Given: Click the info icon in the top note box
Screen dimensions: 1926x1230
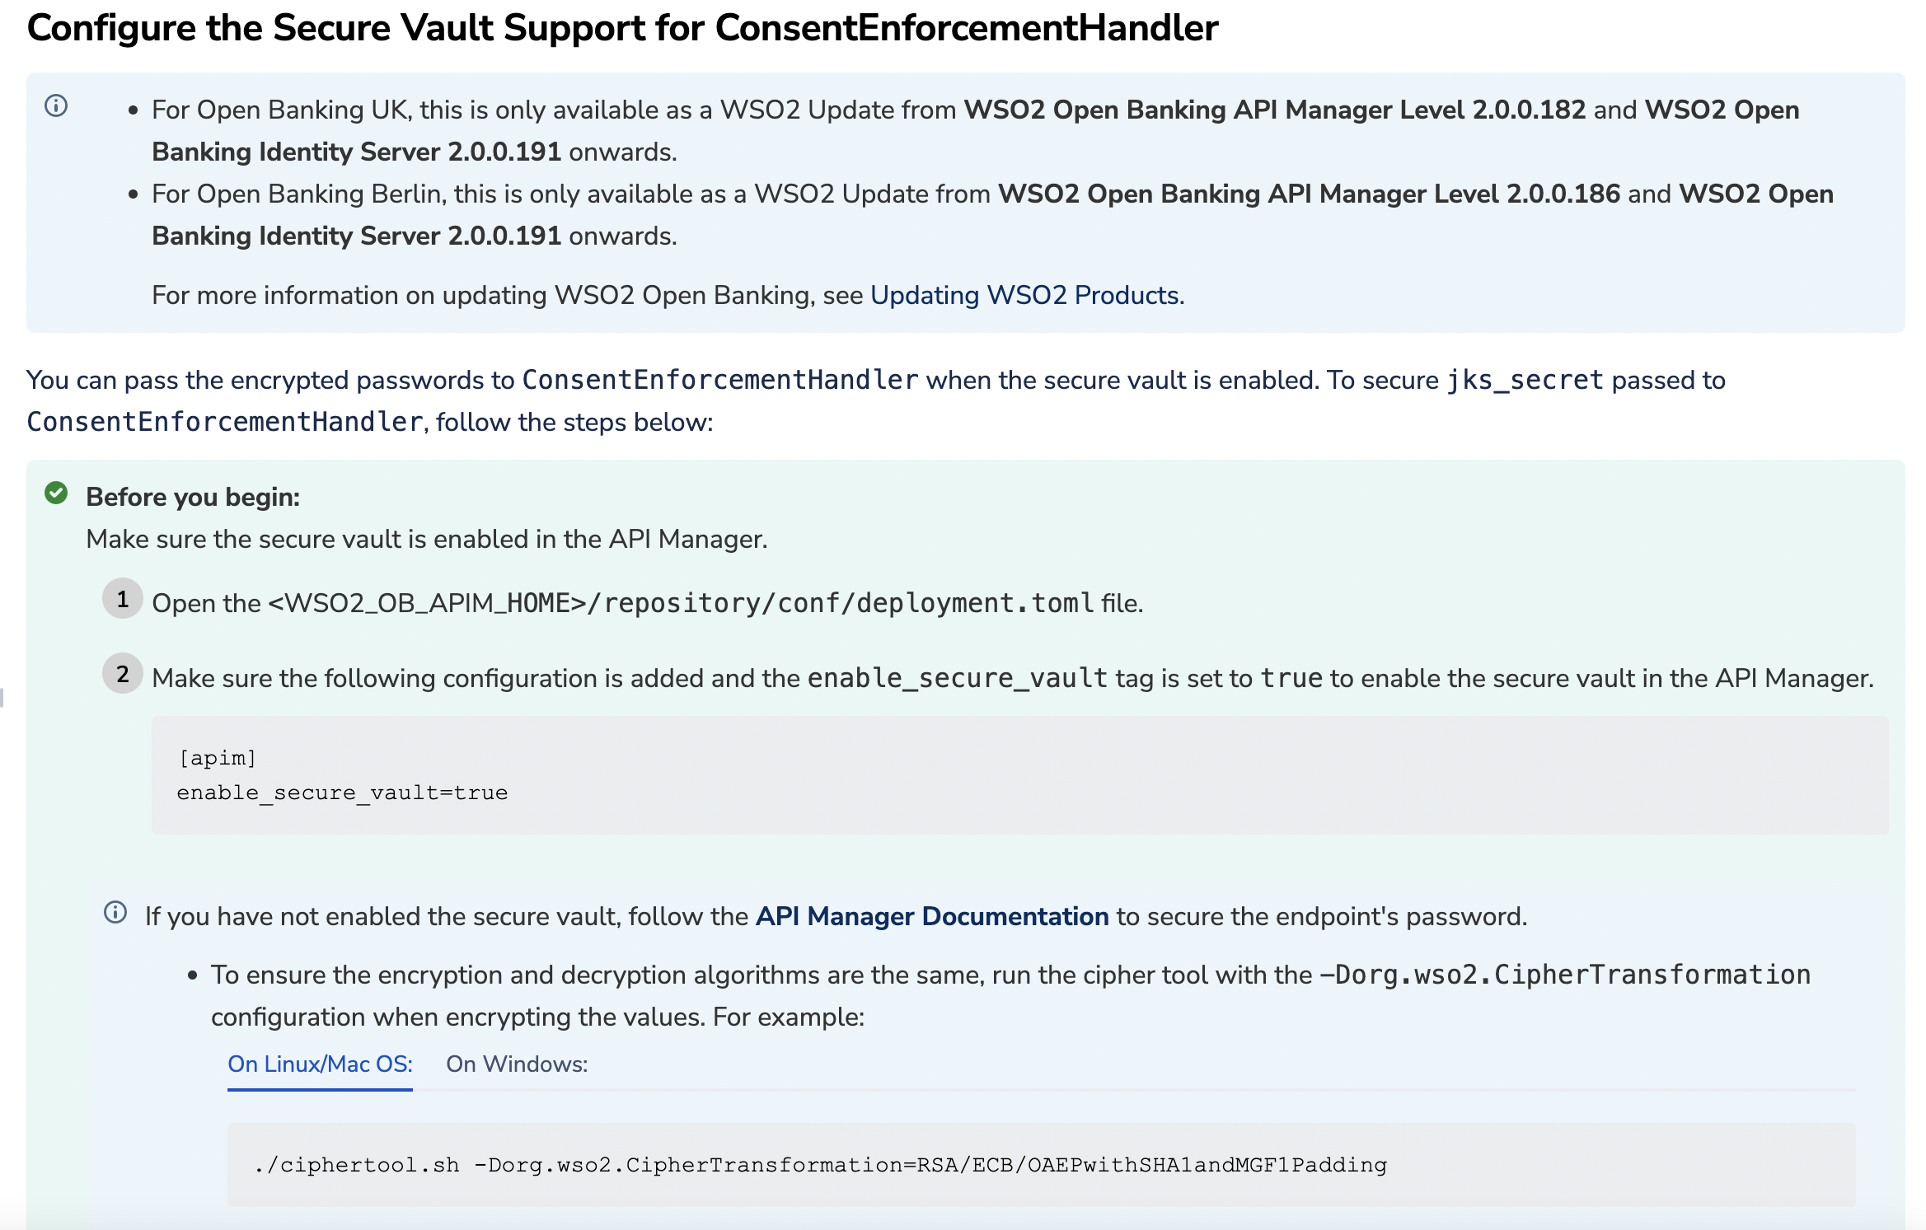Looking at the screenshot, I should click(x=55, y=105).
